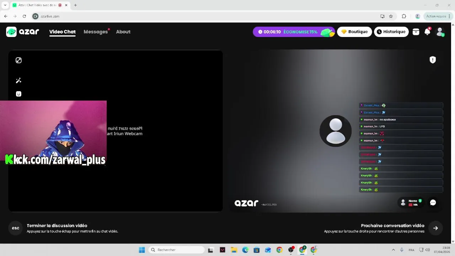This screenshot has width=455, height=256.
Task: Open the smiley sticker picker
Action: tap(18, 94)
